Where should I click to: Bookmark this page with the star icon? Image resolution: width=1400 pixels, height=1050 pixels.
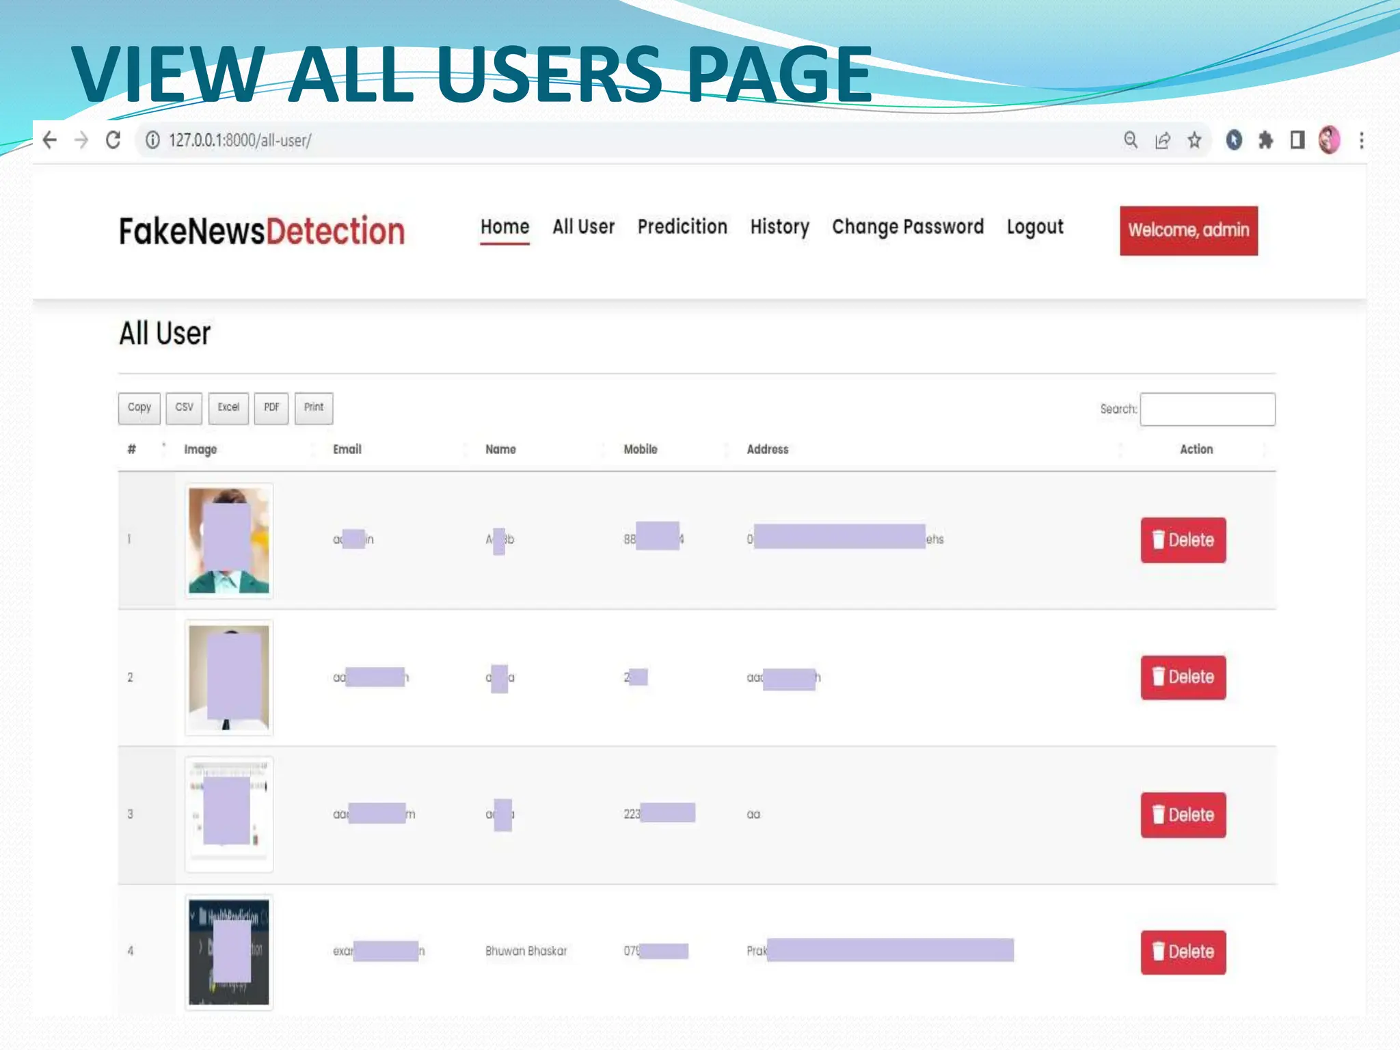[x=1194, y=140]
